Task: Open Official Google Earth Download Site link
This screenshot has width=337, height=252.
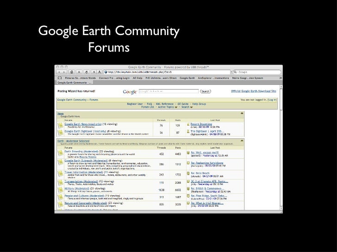Action: (x=254, y=91)
